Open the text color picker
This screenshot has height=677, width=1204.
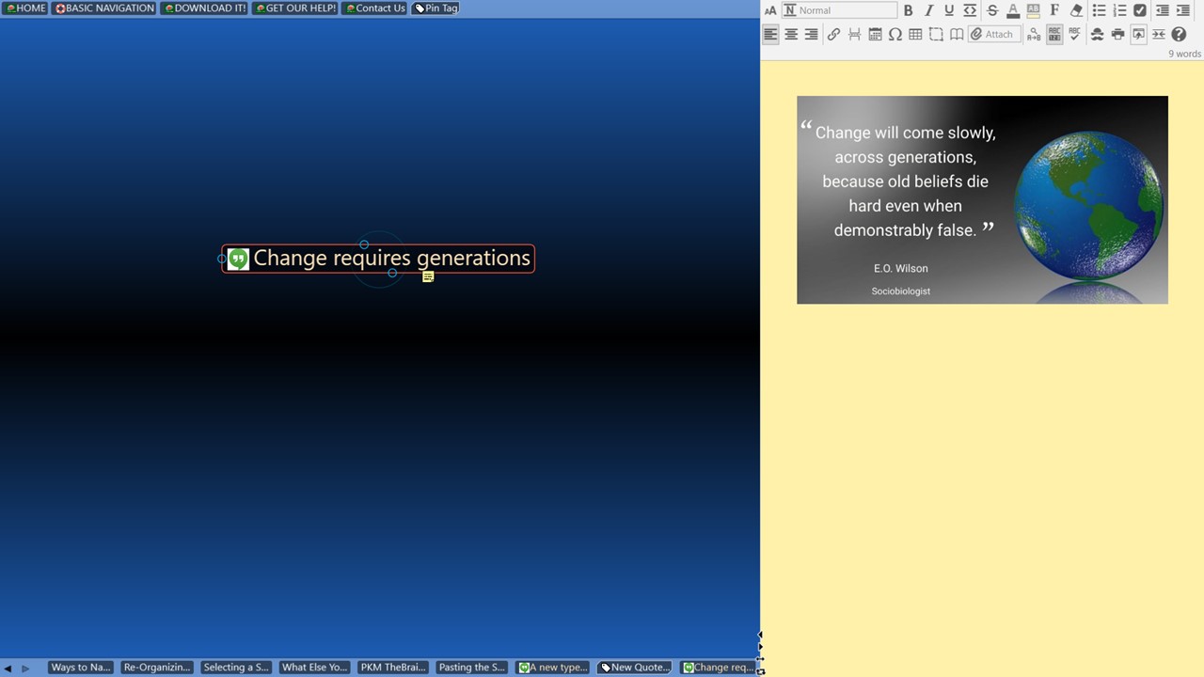coord(1012,10)
